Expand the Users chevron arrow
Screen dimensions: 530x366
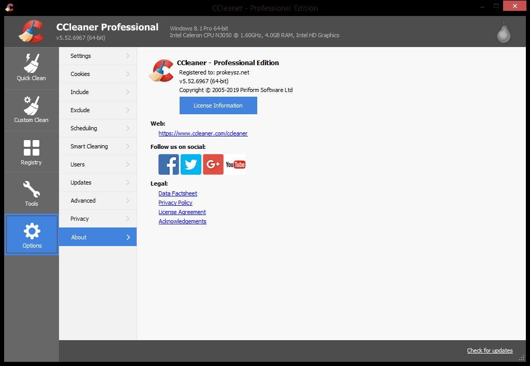[x=128, y=164]
